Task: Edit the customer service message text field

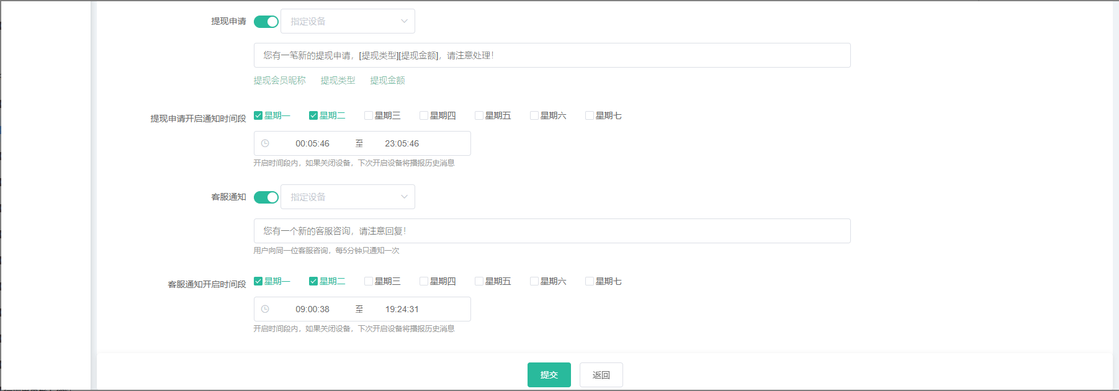Action: coord(552,231)
